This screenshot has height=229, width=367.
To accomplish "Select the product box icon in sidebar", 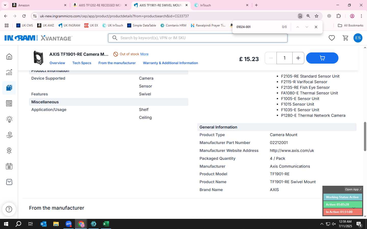I will (x=9, y=88).
